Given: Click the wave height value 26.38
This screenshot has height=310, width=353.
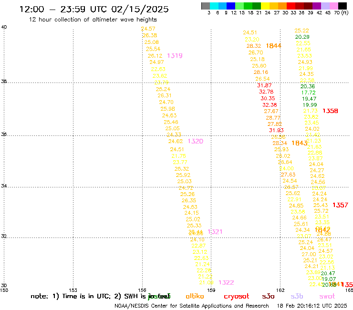Looking at the screenshot, I should [x=150, y=35].
